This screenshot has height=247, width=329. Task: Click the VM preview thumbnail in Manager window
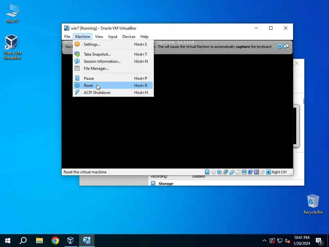click(296, 126)
